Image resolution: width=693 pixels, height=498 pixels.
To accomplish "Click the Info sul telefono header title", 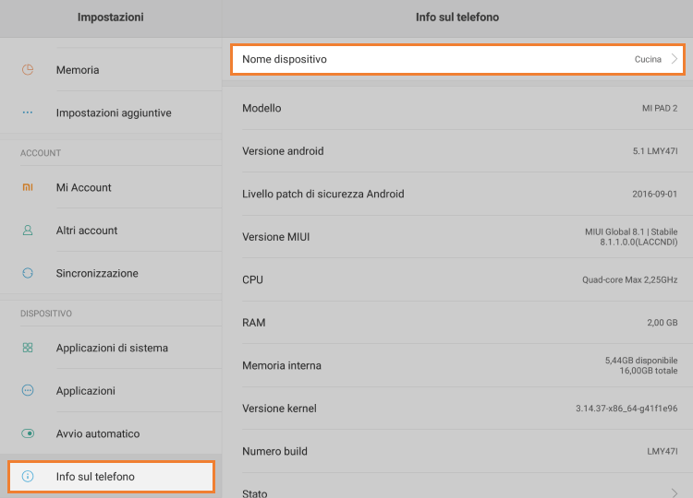I will click(457, 18).
